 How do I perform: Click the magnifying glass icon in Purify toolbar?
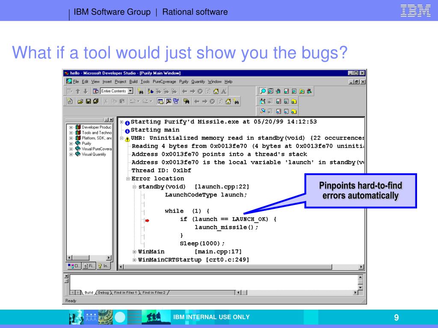click(263, 91)
